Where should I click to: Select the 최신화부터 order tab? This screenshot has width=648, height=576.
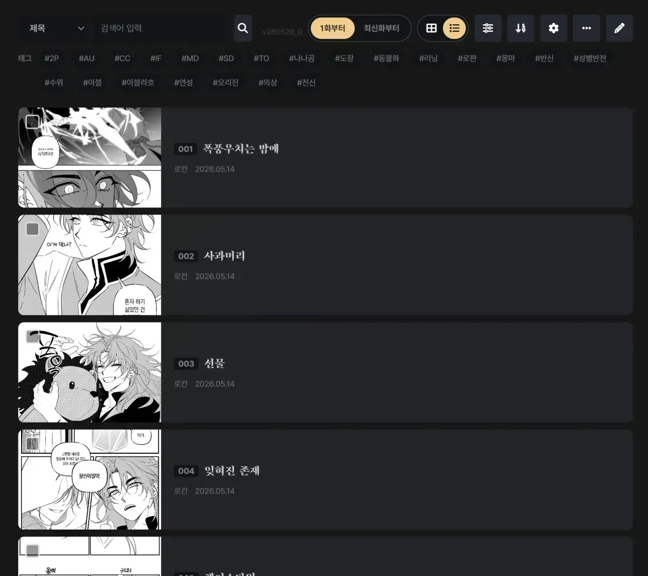point(381,28)
